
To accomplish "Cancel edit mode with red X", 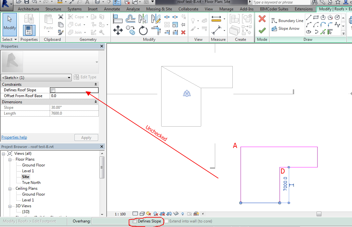I will (x=262, y=19).
